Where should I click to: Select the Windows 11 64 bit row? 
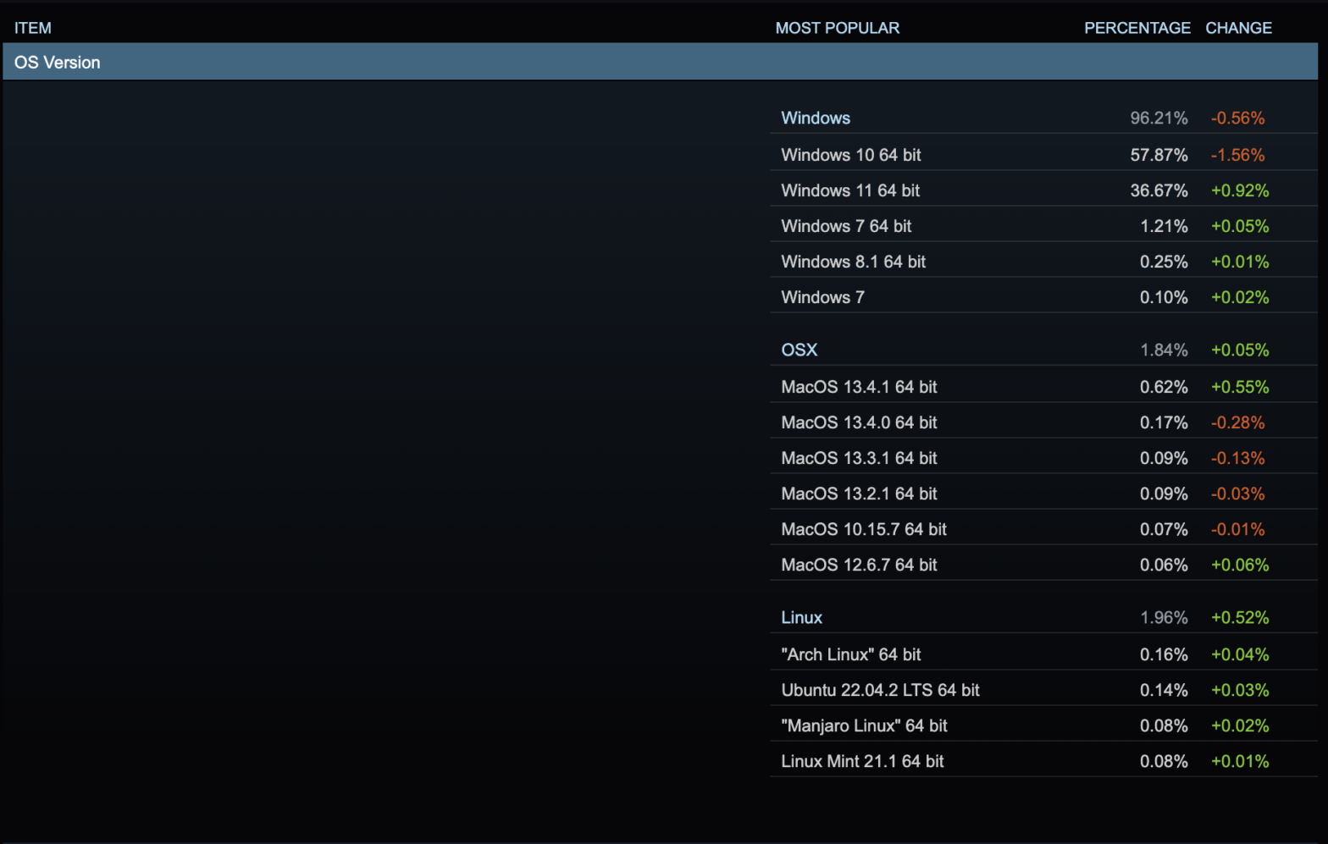click(x=849, y=190)
